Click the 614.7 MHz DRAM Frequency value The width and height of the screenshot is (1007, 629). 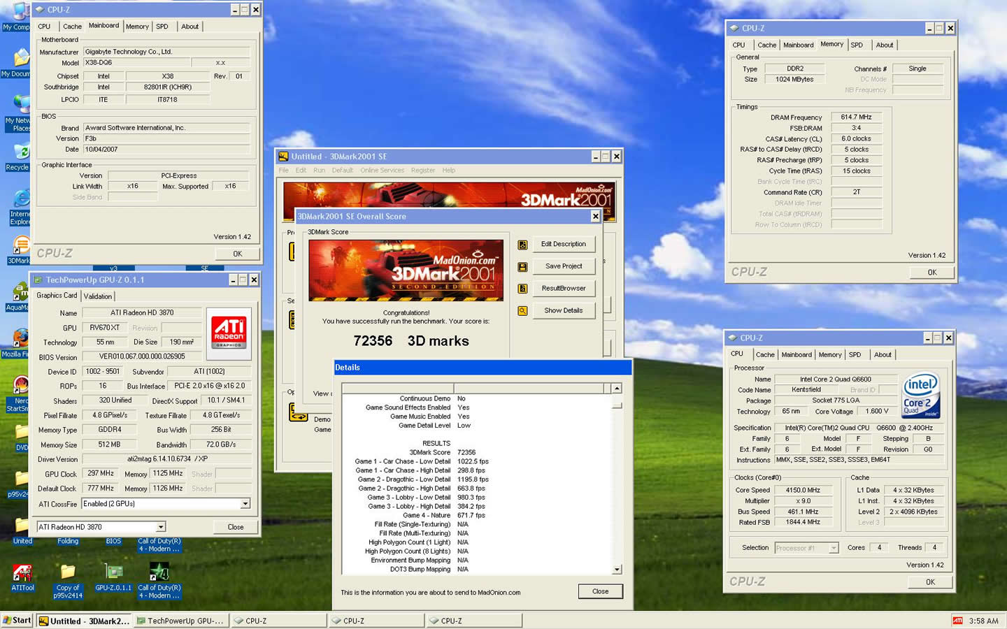(x=856, y=117)
